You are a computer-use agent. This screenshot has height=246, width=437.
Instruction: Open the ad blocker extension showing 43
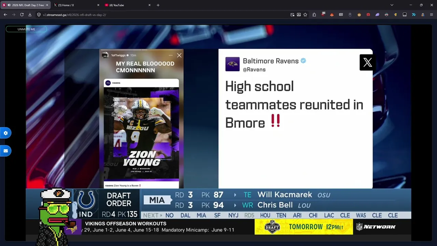click(323, 14)
